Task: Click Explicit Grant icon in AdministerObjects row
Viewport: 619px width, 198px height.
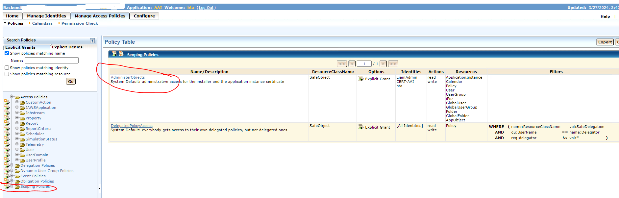Action: pos(361,79)
